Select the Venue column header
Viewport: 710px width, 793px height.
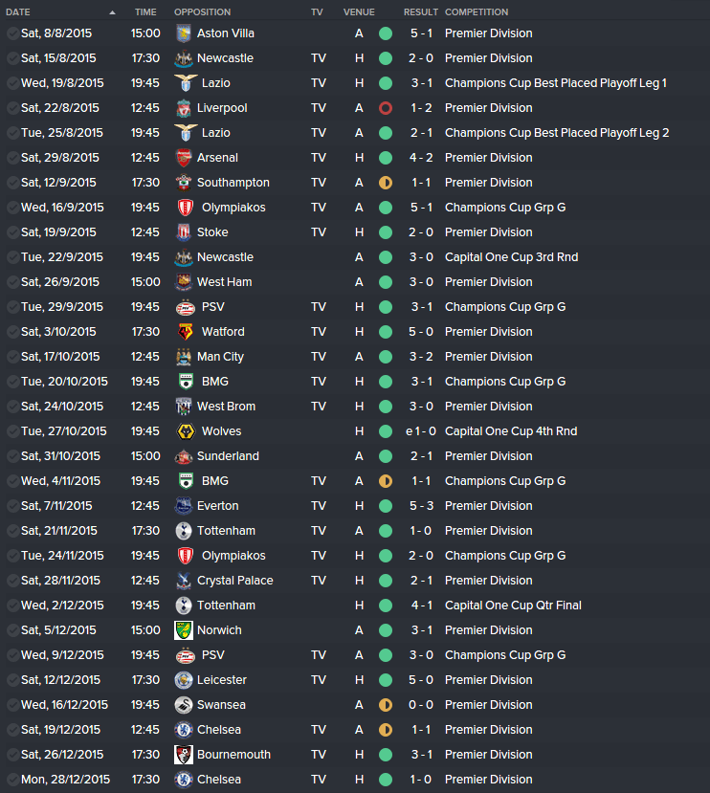tap(359, 12)
